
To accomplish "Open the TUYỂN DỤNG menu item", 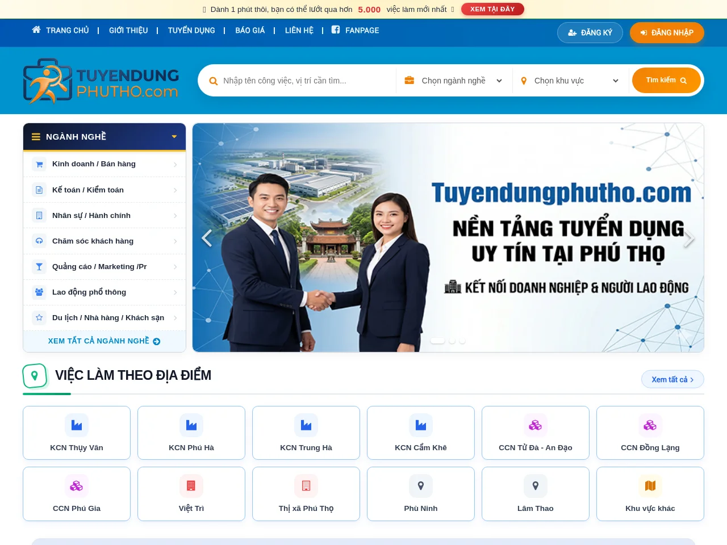I will pyautogui.click(x=191, y=31).
